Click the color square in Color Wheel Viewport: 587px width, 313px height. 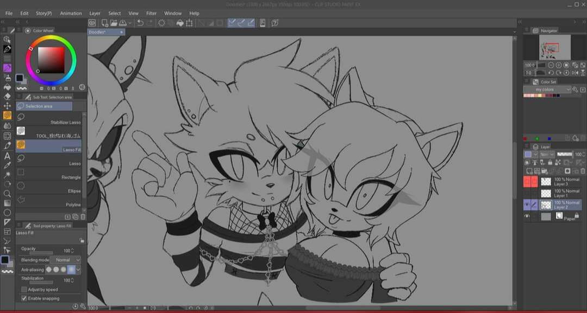tap(51, 60)
